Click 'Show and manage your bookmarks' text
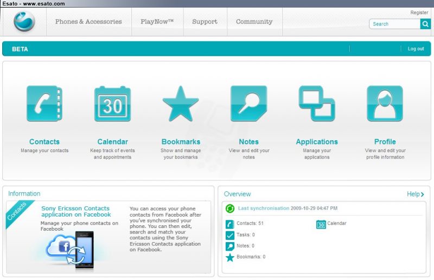434x280 pixels. (181, 154)
